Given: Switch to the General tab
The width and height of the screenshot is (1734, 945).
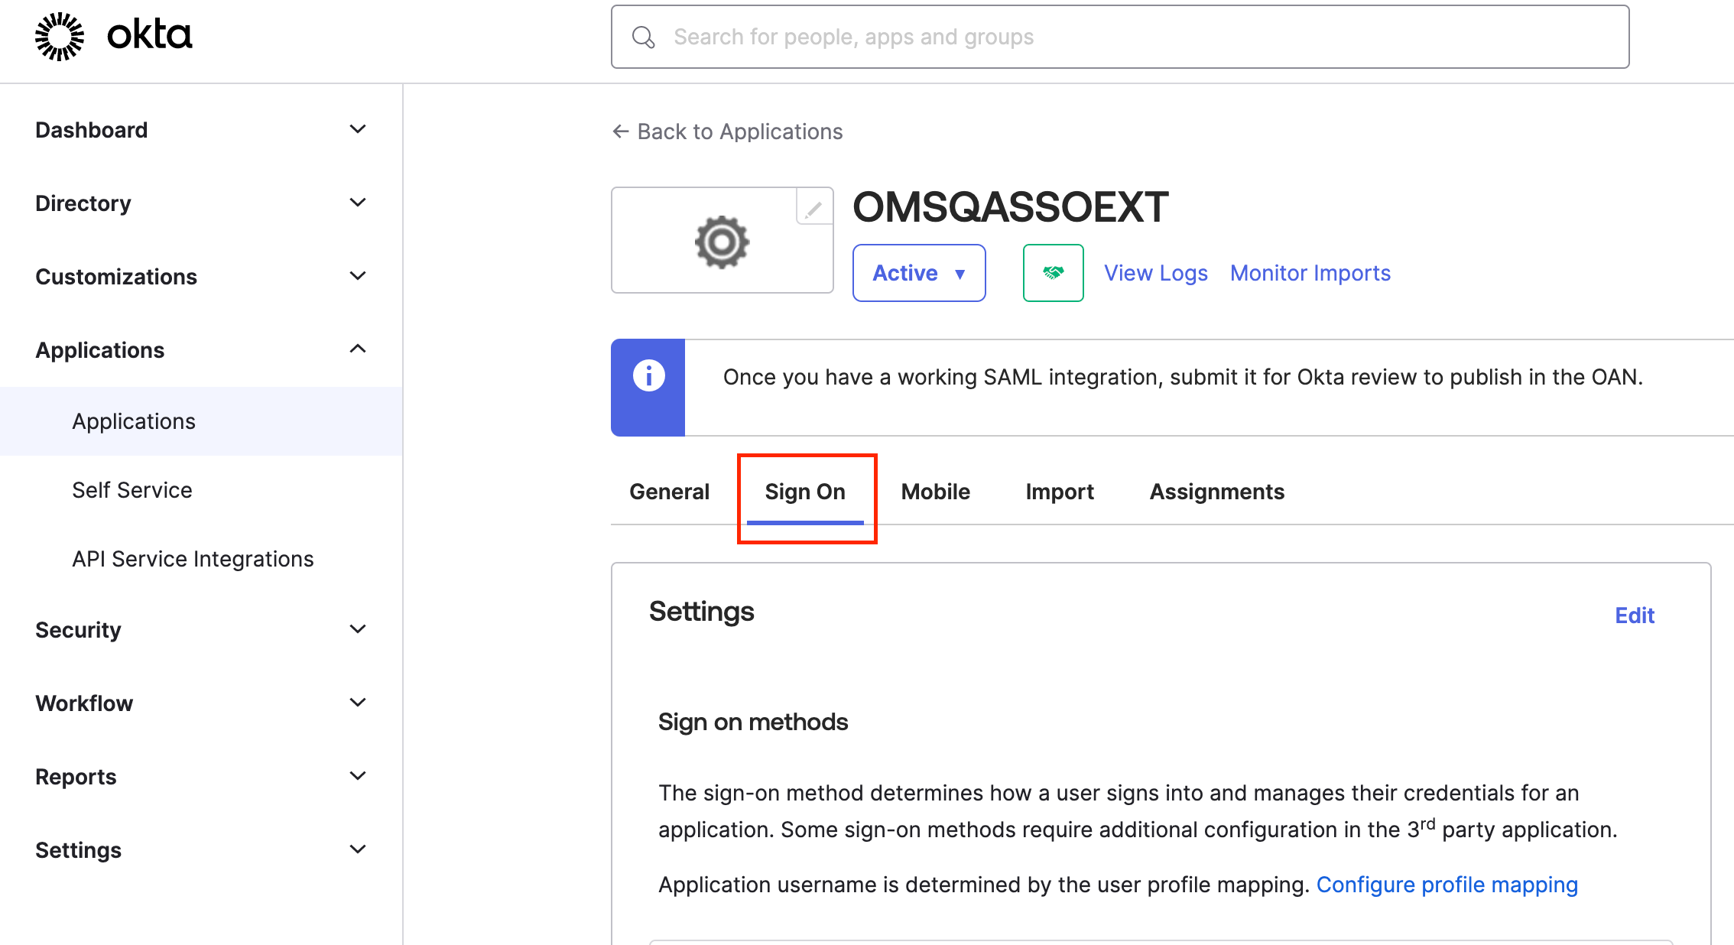Looking at the screenshot, I should [x=669, y=492].
